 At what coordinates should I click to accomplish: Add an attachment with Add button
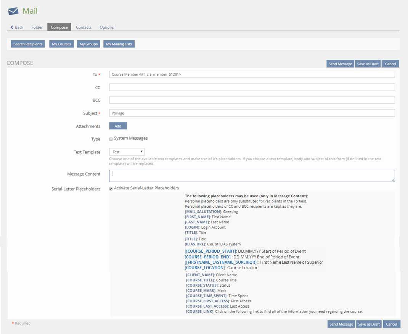(x=118, y=126)
